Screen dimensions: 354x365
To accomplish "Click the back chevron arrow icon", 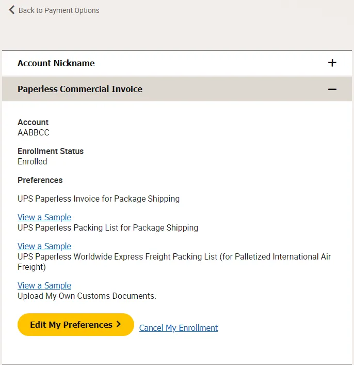I will [11, 10].
